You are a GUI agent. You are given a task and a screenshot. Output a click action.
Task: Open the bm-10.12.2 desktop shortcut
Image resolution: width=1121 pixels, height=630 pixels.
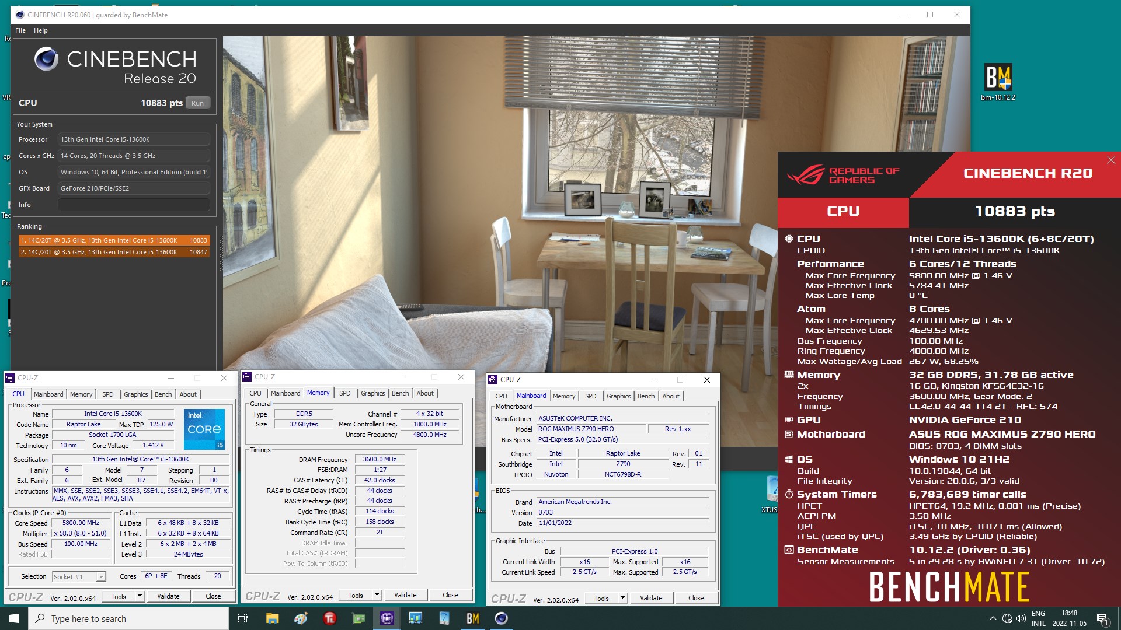[x=998, y=82]
